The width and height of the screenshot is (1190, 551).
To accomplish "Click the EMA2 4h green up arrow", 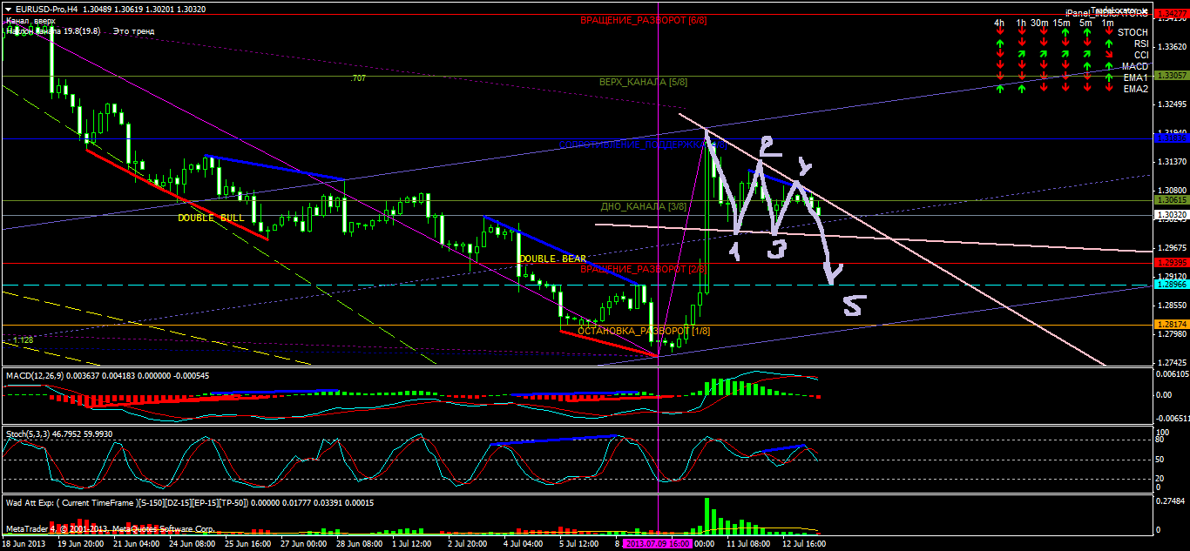I will pos(1000,89).
